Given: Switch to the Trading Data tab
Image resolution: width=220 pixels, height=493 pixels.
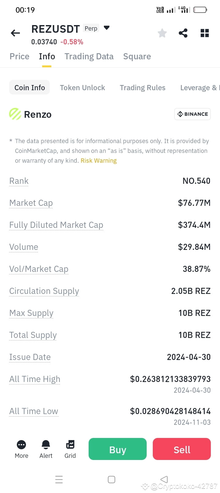Looking at the screenshot, I should pos(89,56).
